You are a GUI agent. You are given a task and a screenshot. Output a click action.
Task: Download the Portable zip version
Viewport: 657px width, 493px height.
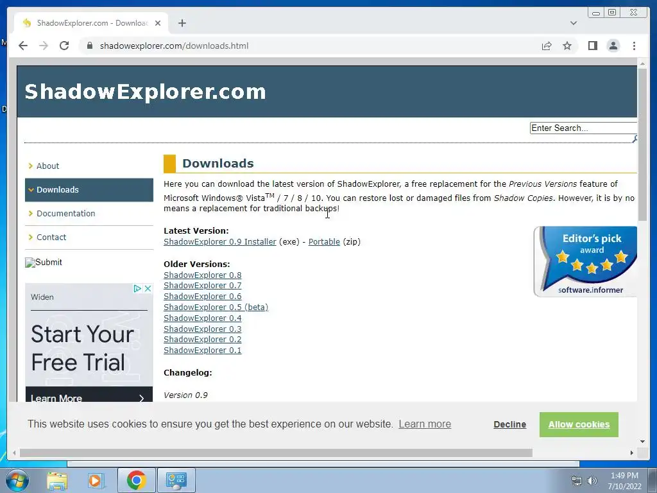click(x=324, y=242)
